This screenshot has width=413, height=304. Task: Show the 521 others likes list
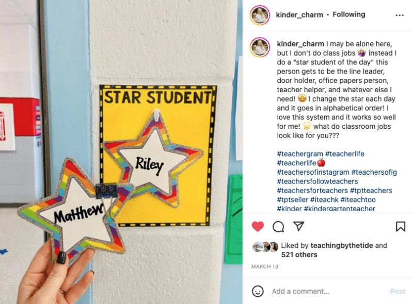299,255
